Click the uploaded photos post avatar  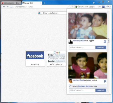click(x=70, y=81)
